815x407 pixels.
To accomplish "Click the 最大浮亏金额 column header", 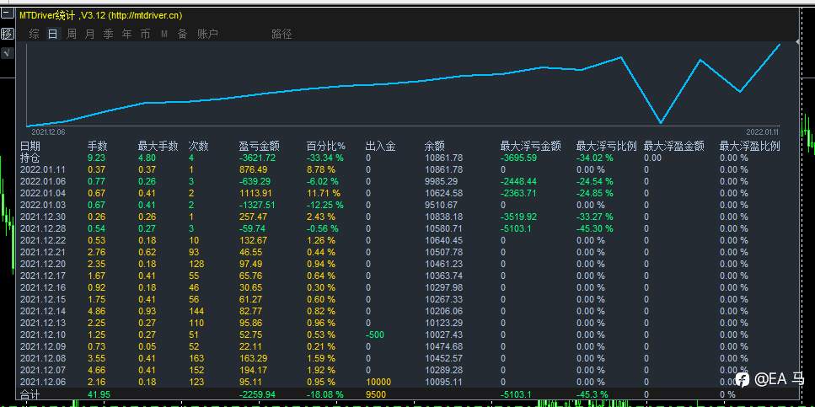I will coord(531,146).
